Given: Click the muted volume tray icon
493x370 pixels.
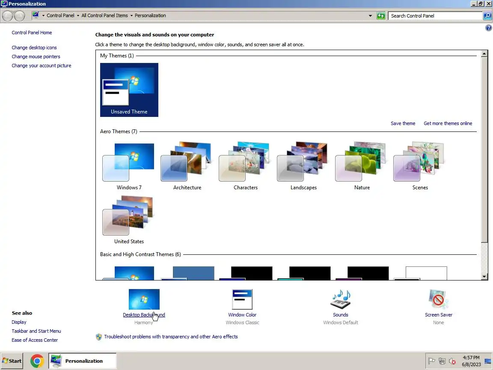Looking at the screenshot, I should 452,361.
